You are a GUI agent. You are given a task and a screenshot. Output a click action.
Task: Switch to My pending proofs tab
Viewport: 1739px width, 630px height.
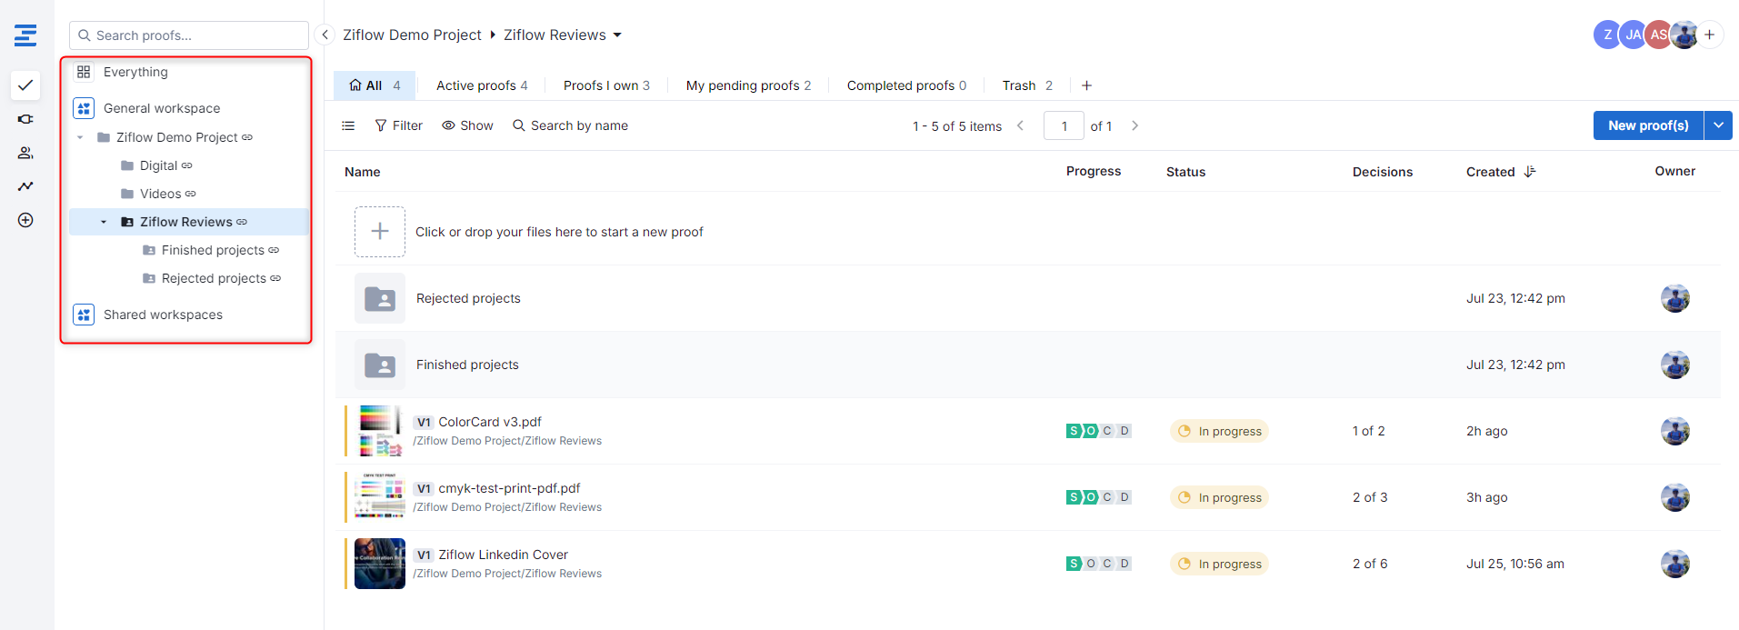coord(748,85)
